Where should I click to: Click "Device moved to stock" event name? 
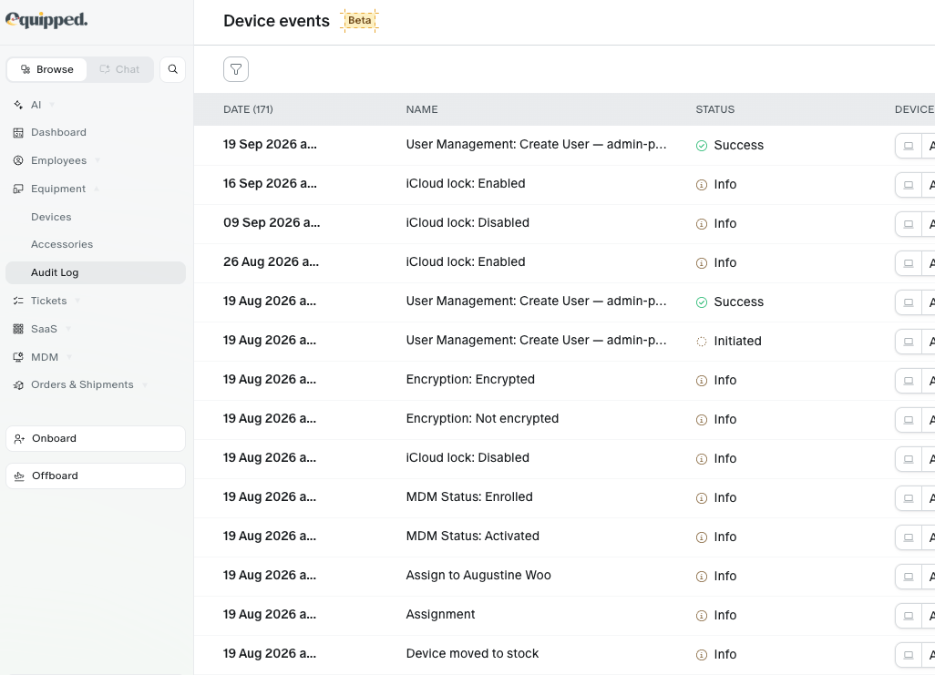pos(472,653)
